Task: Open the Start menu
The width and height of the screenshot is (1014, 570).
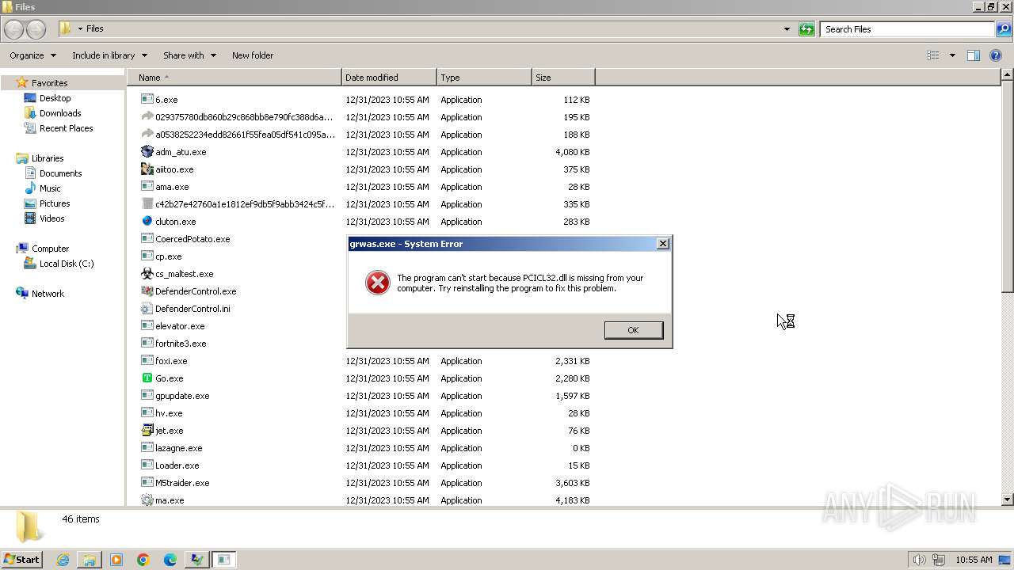Action: 21,559
